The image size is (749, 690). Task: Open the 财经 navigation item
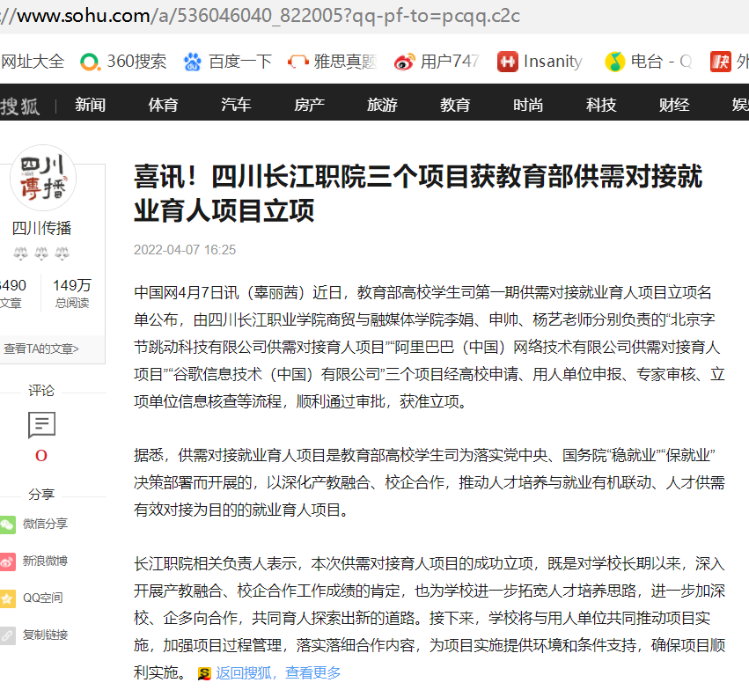tap(674, 105)
